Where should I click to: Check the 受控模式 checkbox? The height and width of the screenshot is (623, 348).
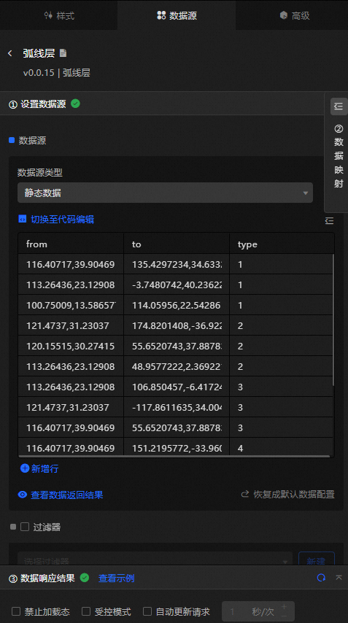pos(86,611)
